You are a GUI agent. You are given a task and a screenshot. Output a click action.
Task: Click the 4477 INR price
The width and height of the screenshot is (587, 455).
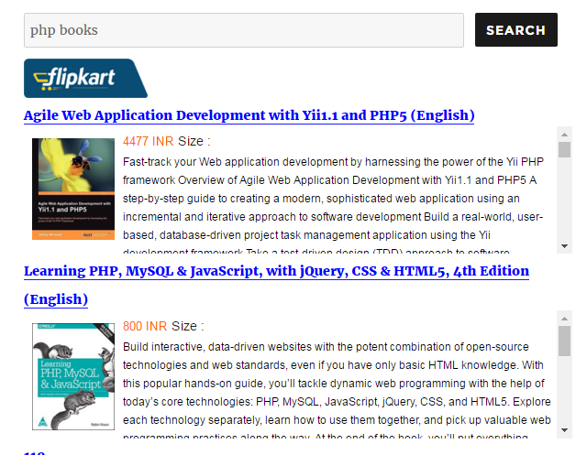(148, 142)
